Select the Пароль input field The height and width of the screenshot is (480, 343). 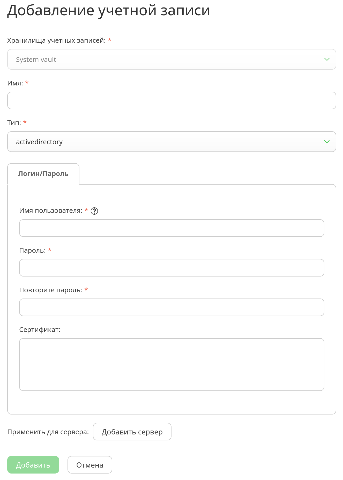(x=172, y=268)
